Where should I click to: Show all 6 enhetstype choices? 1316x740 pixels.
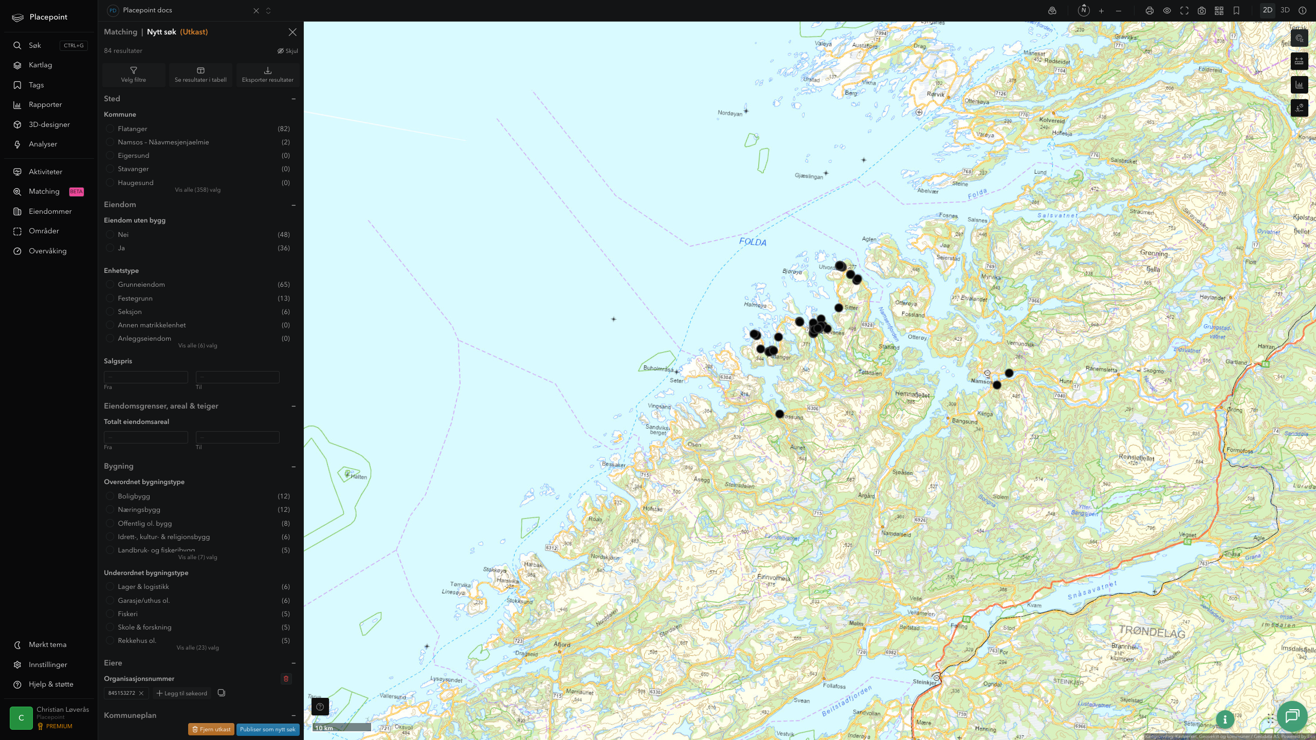[198, 346]
